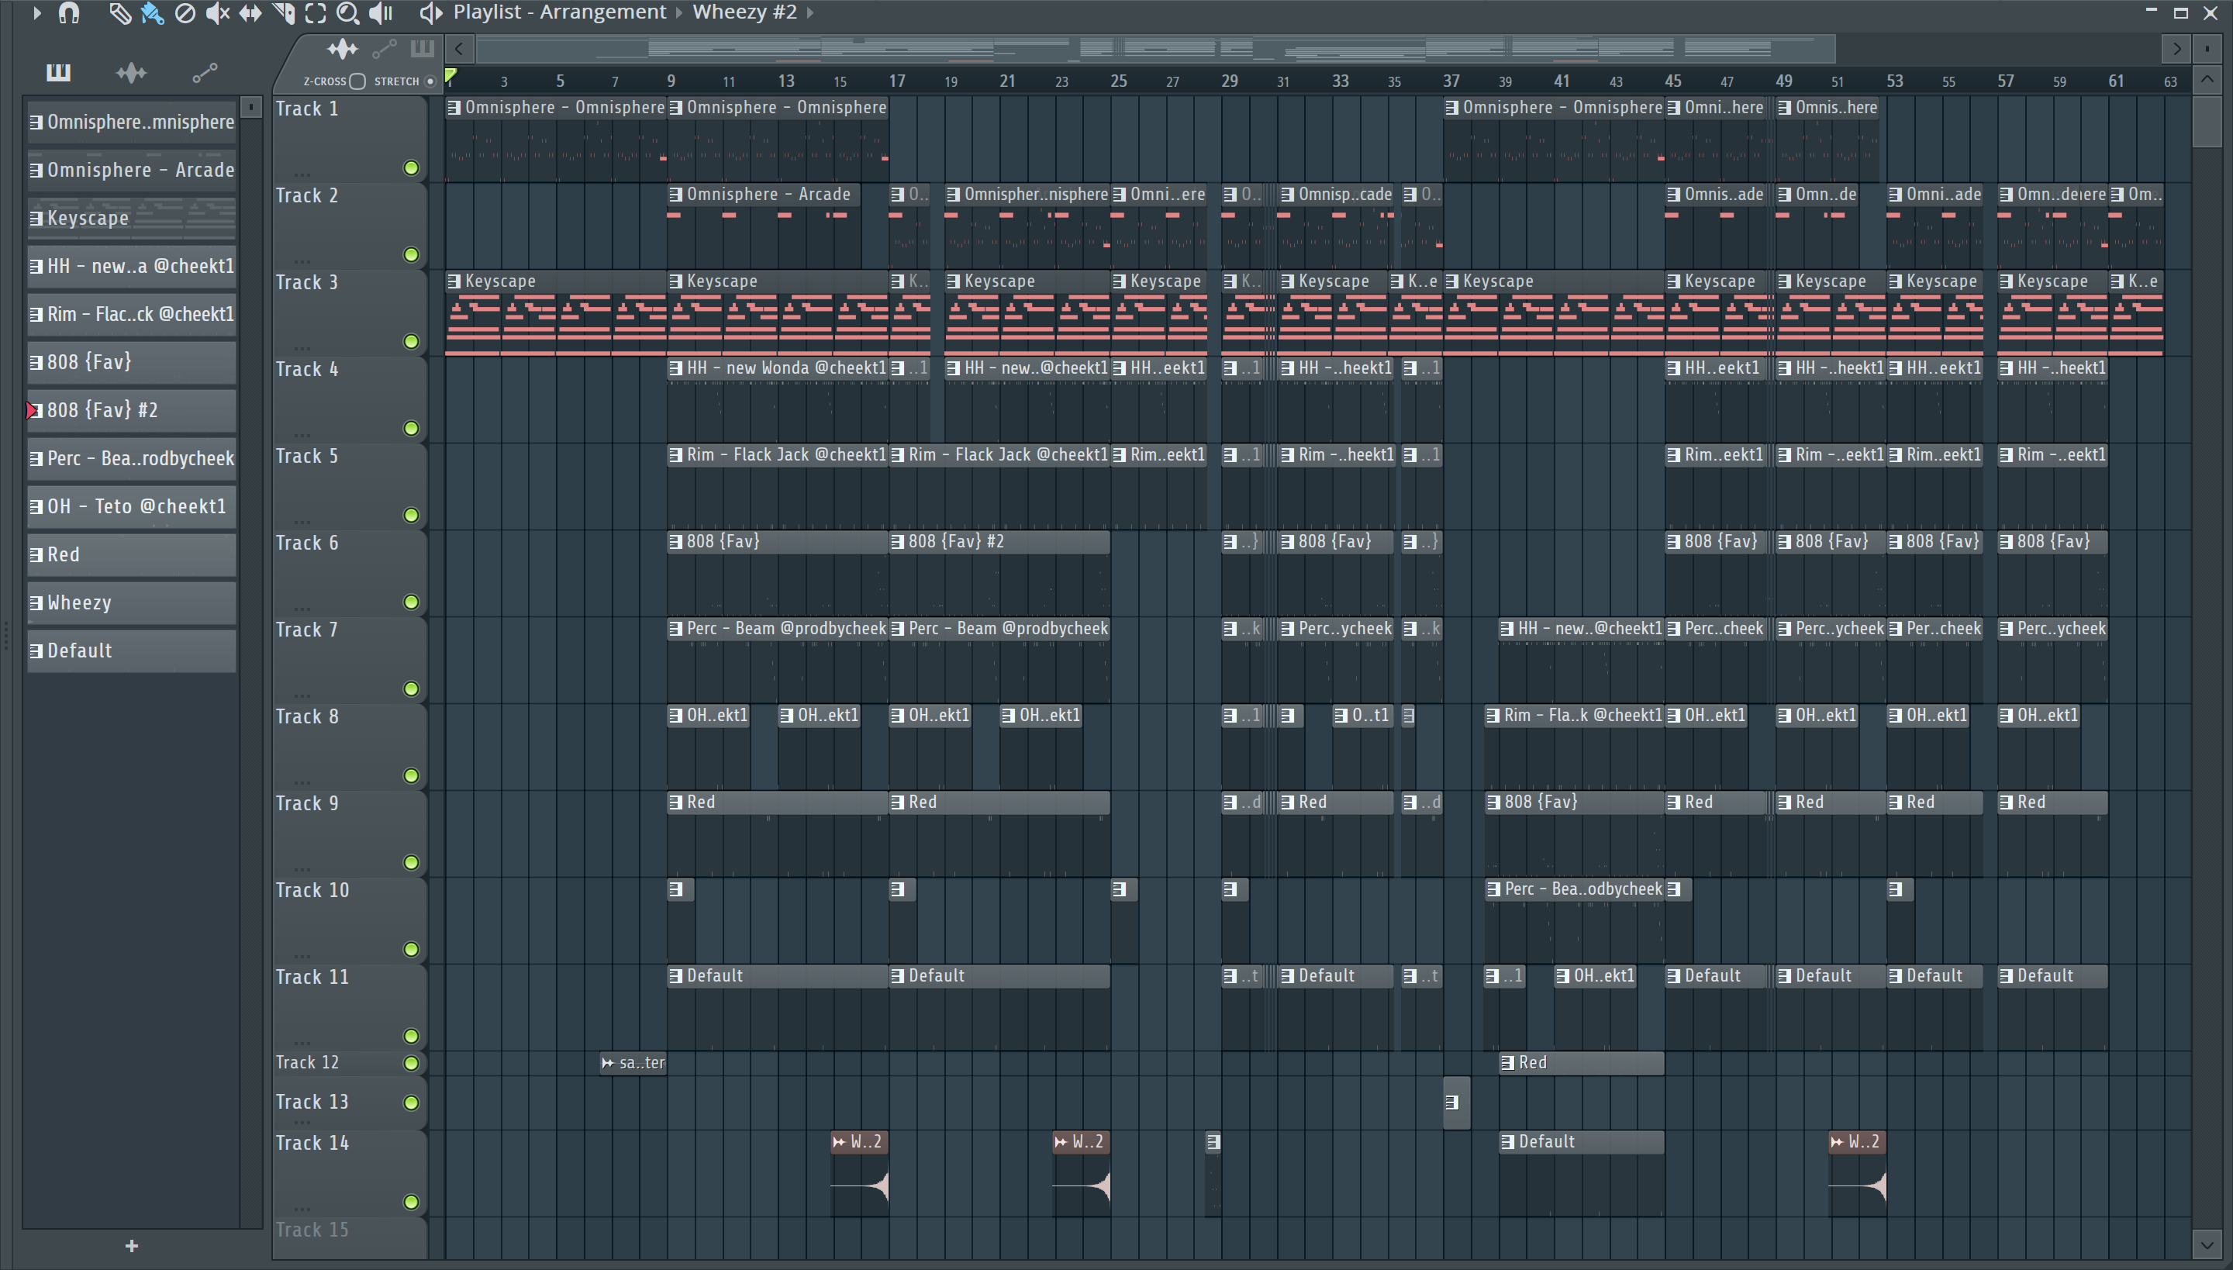2233x1270 pixels.
Task: Mute Track 3 with its green LED
Action: coord(411,341)
